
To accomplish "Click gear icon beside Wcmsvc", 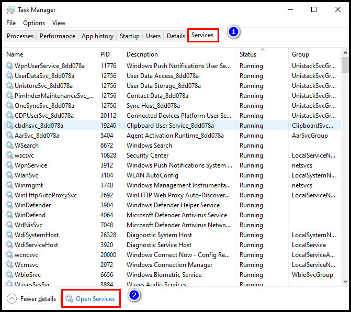I will pyautogui.click(x=9, y=264).
